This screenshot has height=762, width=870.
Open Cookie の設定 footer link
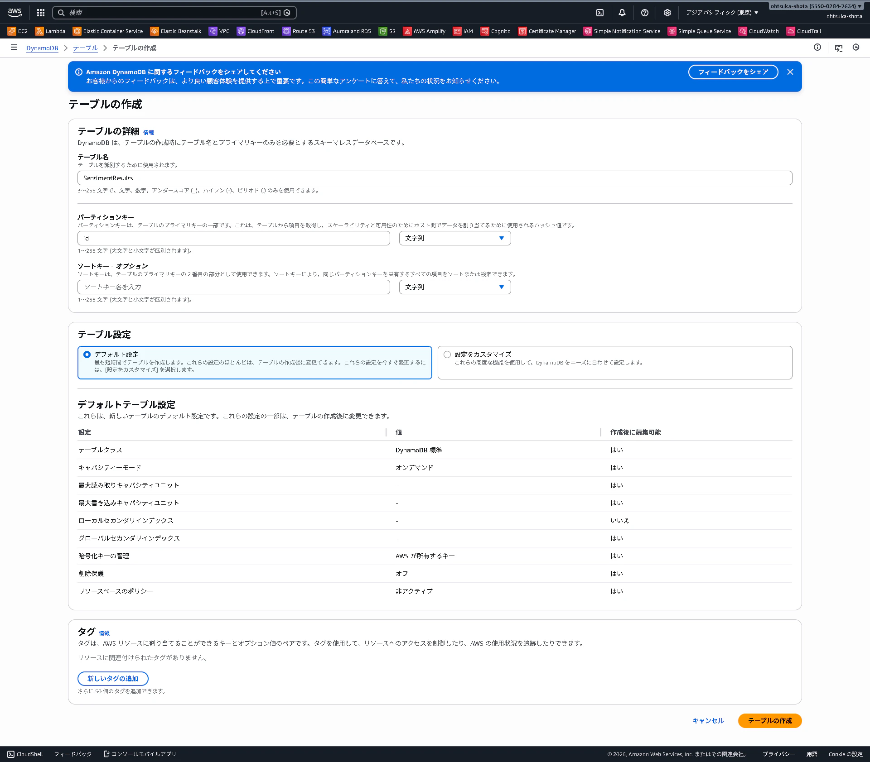click(846, 754)
